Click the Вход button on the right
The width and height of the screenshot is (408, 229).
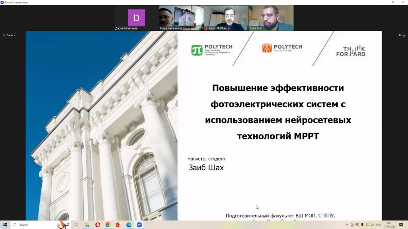click(402, 35)
